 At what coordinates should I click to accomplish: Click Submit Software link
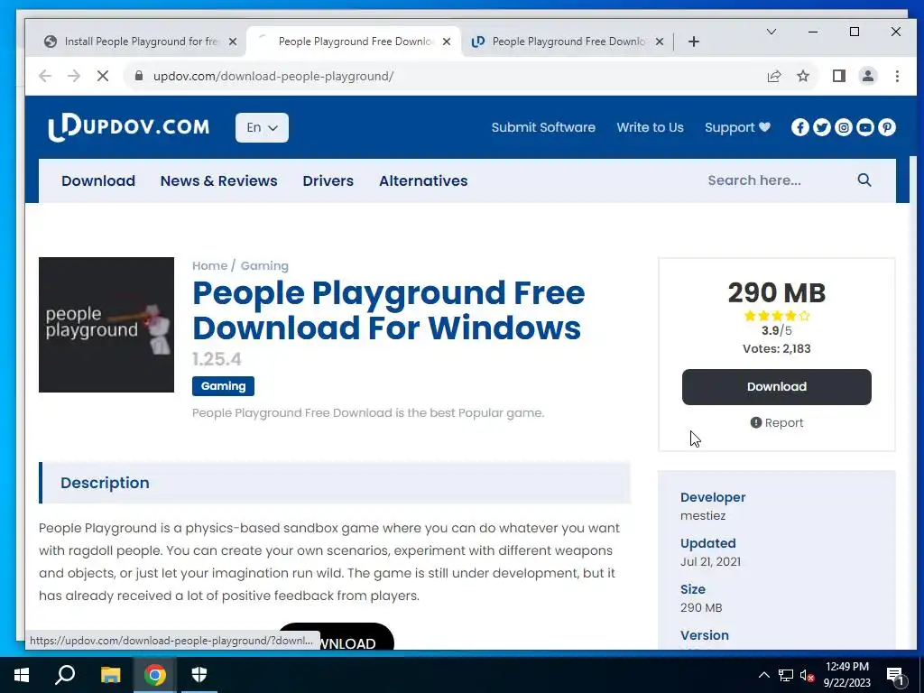point(543,127)
